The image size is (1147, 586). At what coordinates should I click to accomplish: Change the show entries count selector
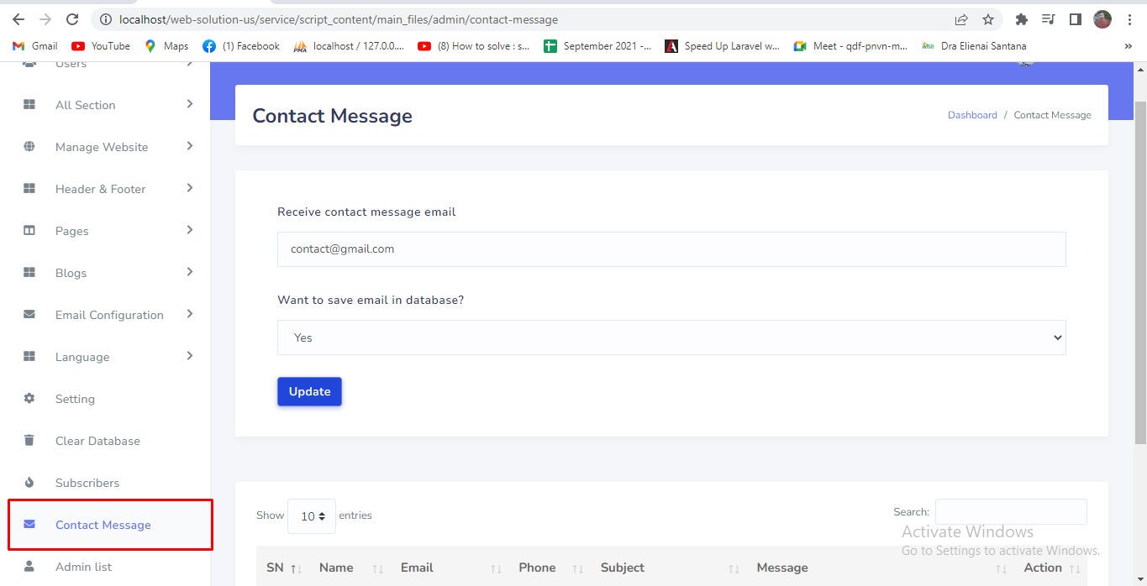pyautogui.click(x=312, y=516)
